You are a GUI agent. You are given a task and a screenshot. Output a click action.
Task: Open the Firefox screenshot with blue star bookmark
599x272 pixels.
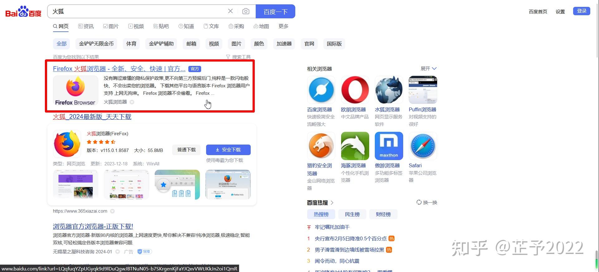[177, 184]
